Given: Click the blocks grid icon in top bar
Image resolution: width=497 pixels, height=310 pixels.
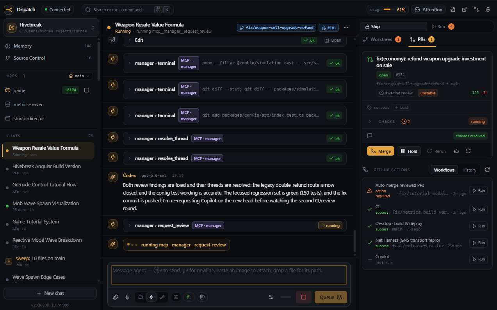Looking at the screenshot, I should point(465,9).
